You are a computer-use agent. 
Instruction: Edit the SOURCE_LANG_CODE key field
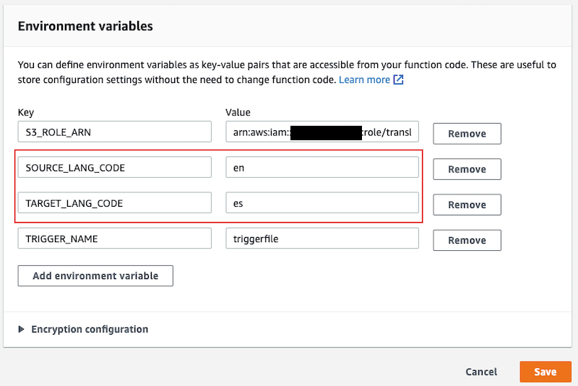(115, 168)
